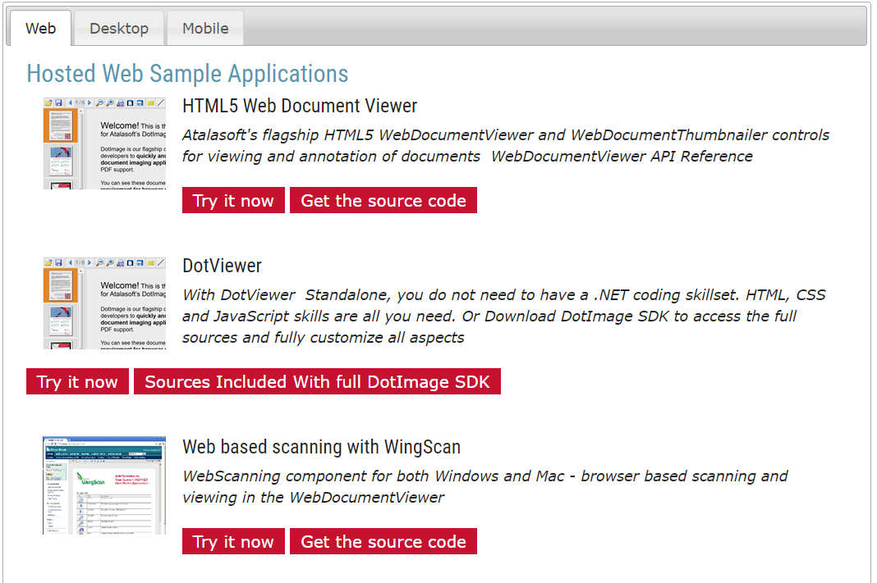877x583 pixels.
Task: Click Sources Included With full DotImage SDK
Action: click(318, 380)
